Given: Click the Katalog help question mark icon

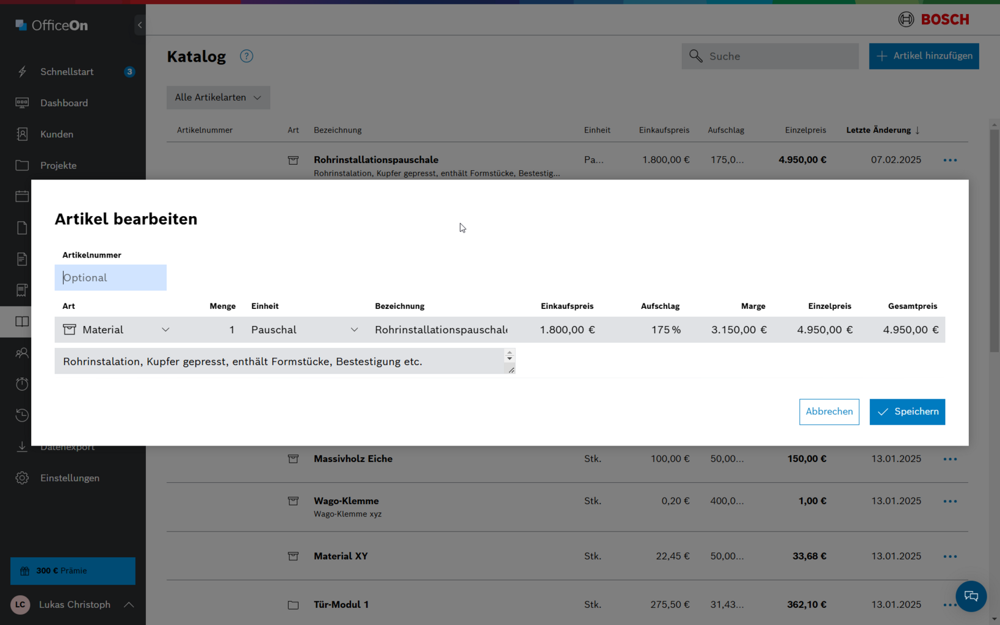Looking at the screenshot, I should point(246,56).
